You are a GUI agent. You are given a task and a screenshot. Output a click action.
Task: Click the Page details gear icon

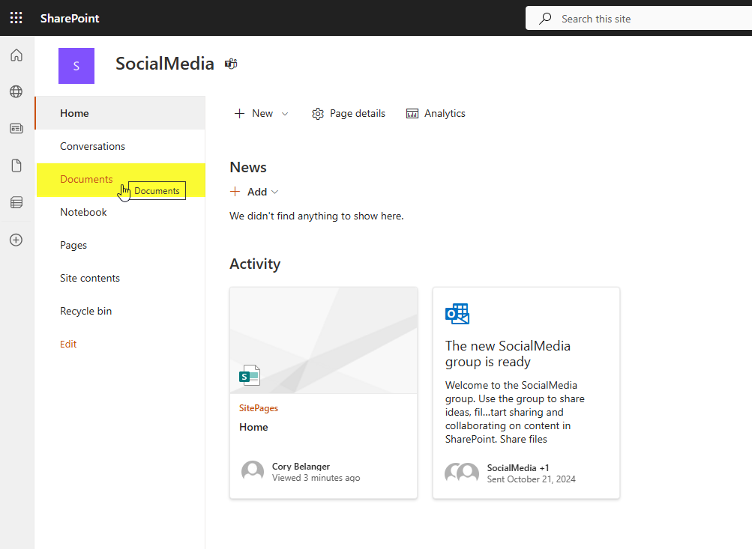[317, 114]
